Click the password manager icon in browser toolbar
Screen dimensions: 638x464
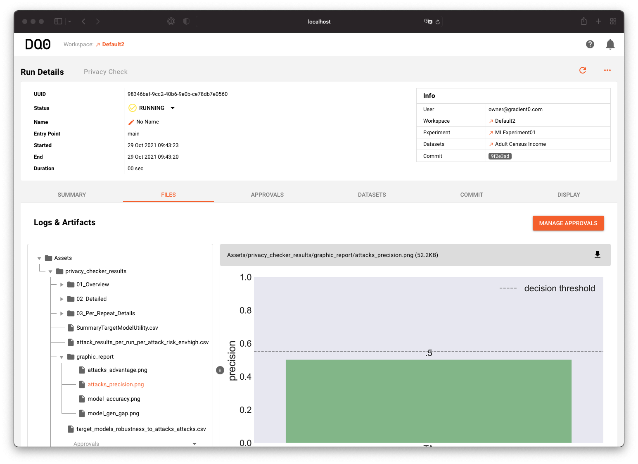[x=171, y=21]
